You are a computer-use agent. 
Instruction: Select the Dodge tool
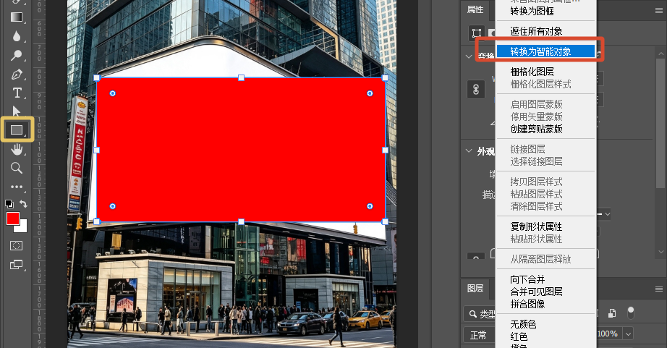[17, 55]
